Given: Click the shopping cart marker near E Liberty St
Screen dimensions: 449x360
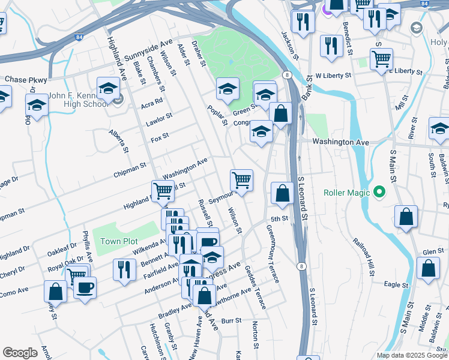Looking at the screenshot, I should pyautogui.click(x=381, y=62).
